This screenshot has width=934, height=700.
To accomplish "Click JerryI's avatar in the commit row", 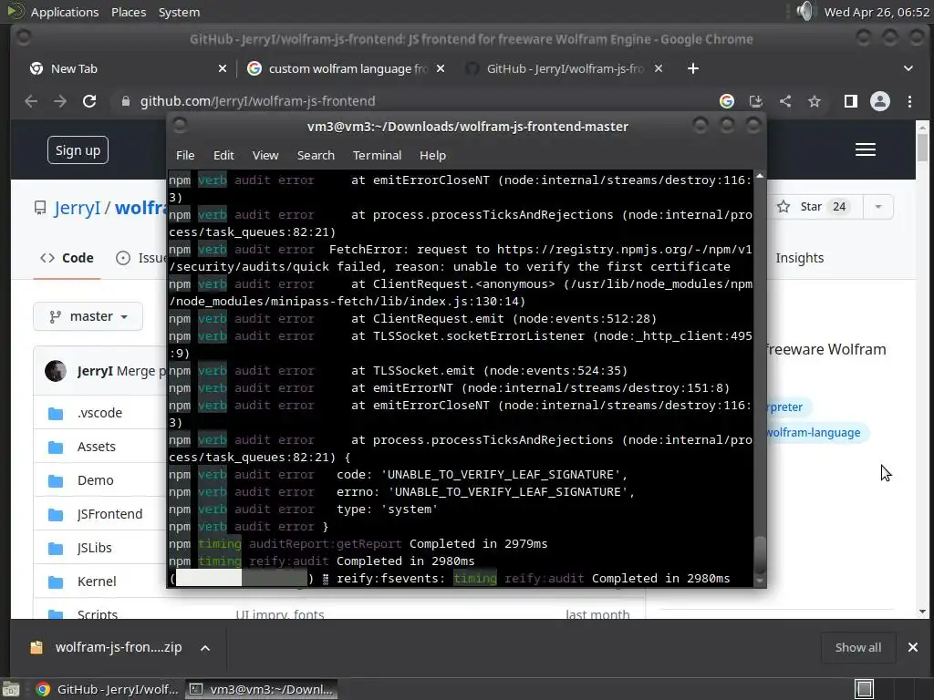I will (x=56, y=371).
